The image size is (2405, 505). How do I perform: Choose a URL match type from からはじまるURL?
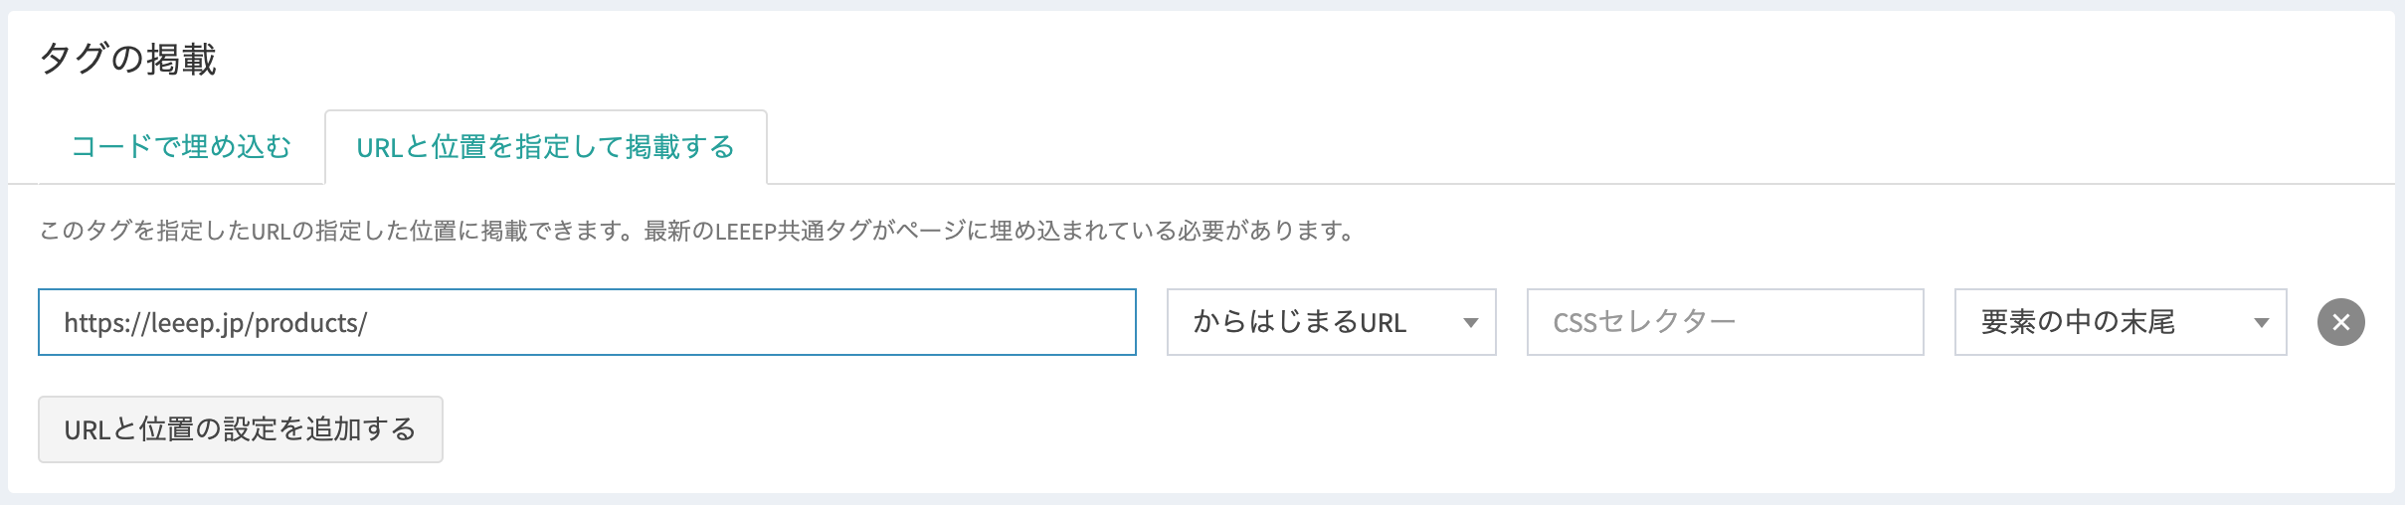point(1330,322)
